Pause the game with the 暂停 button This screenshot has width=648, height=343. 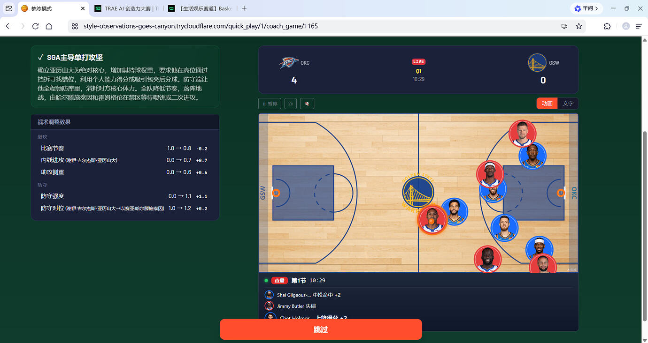point(270,104)
